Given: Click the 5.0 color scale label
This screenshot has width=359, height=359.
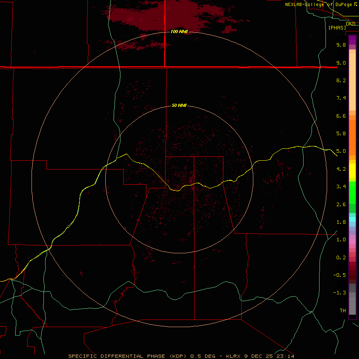Looking at the screenshot, I should [341, 151].
